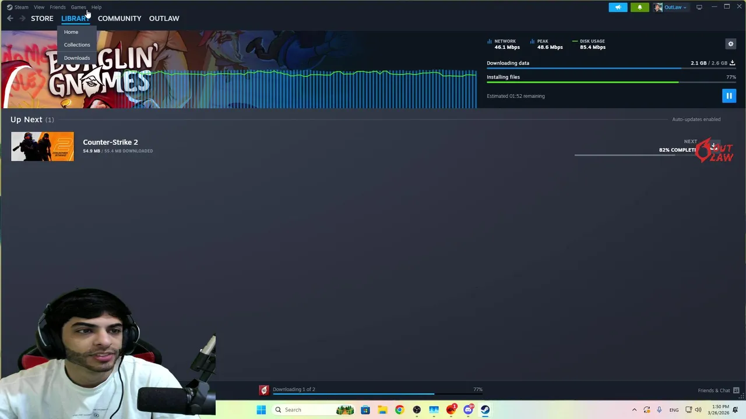Choose Downloads from Library submenu
The image size is (746, 419).
[x=77, y=58]
